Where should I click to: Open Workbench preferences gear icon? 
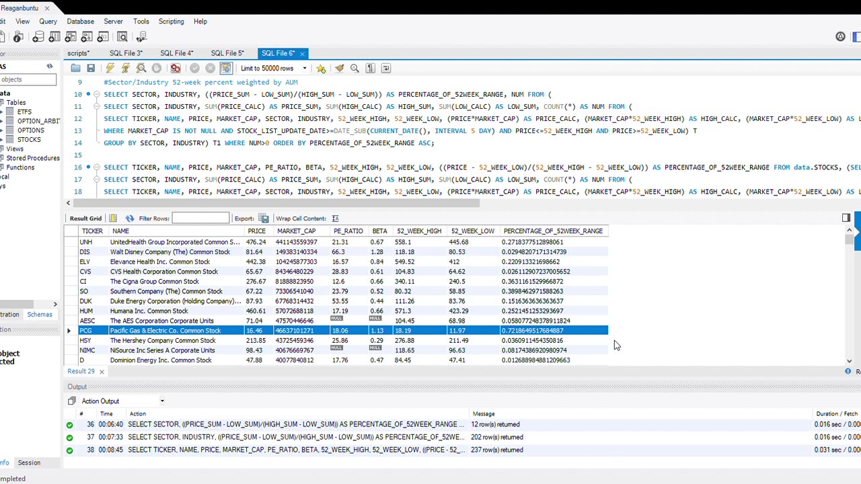(840, 36)
